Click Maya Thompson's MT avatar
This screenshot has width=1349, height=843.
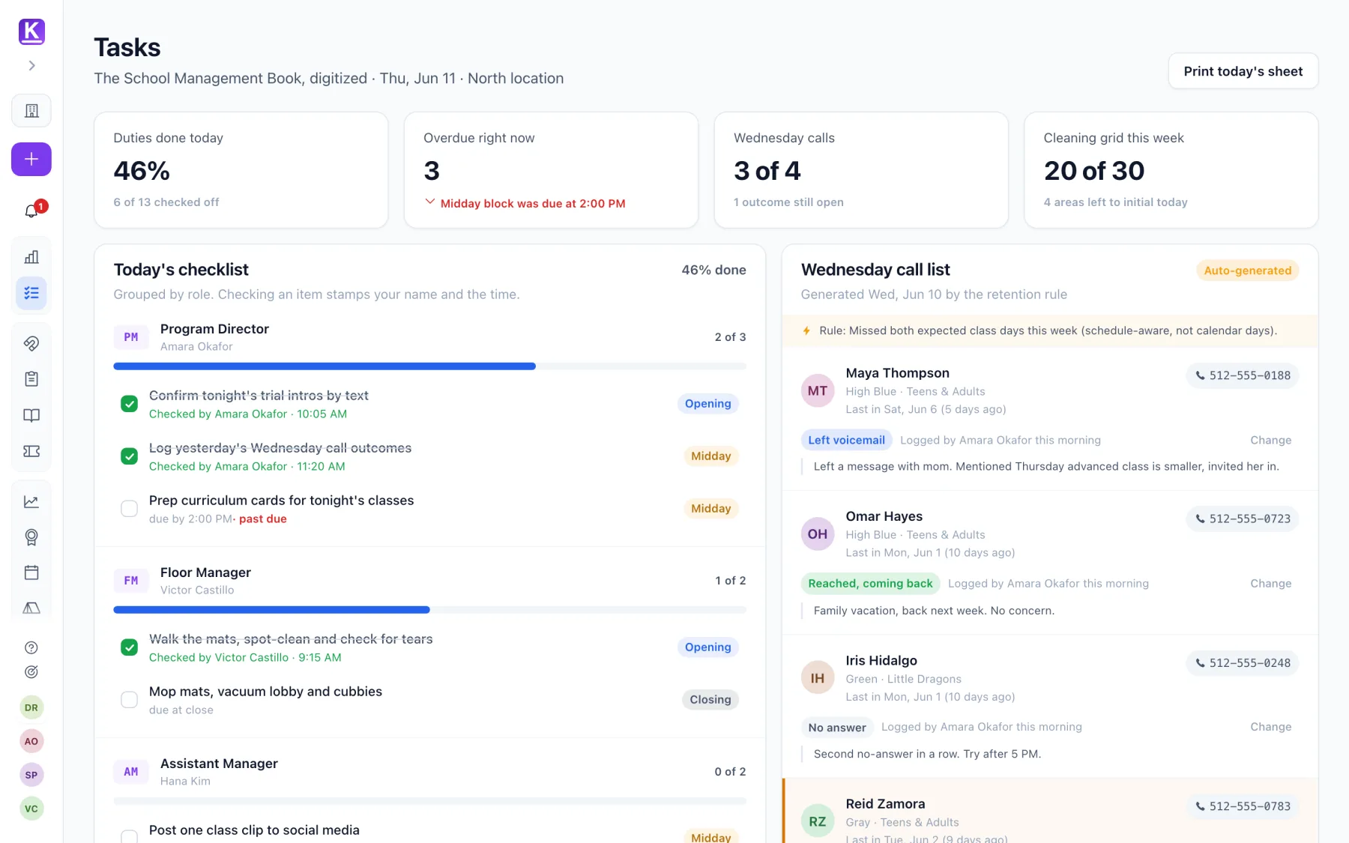[x=818, y=391]
